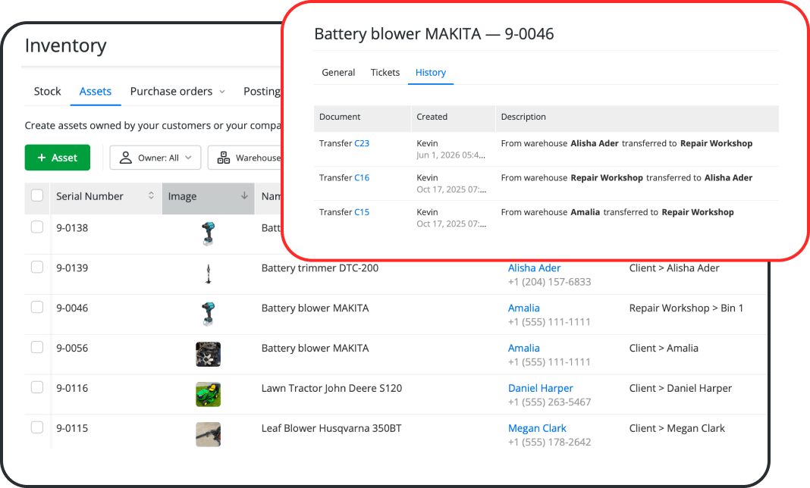This screenshot has width=810, height=488.
Task: Check the box for asset 9-0046
Action: coord(37,307)
